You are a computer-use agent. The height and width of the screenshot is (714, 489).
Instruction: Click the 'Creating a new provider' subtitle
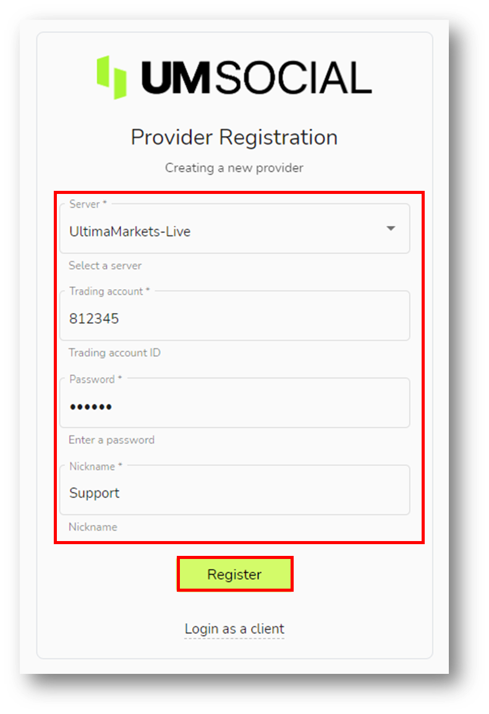point(234,167)
